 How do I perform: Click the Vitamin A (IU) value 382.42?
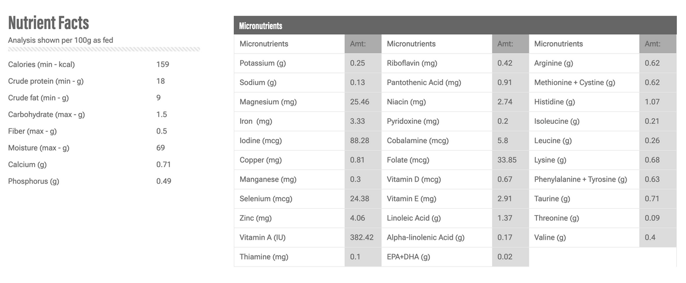362,237
